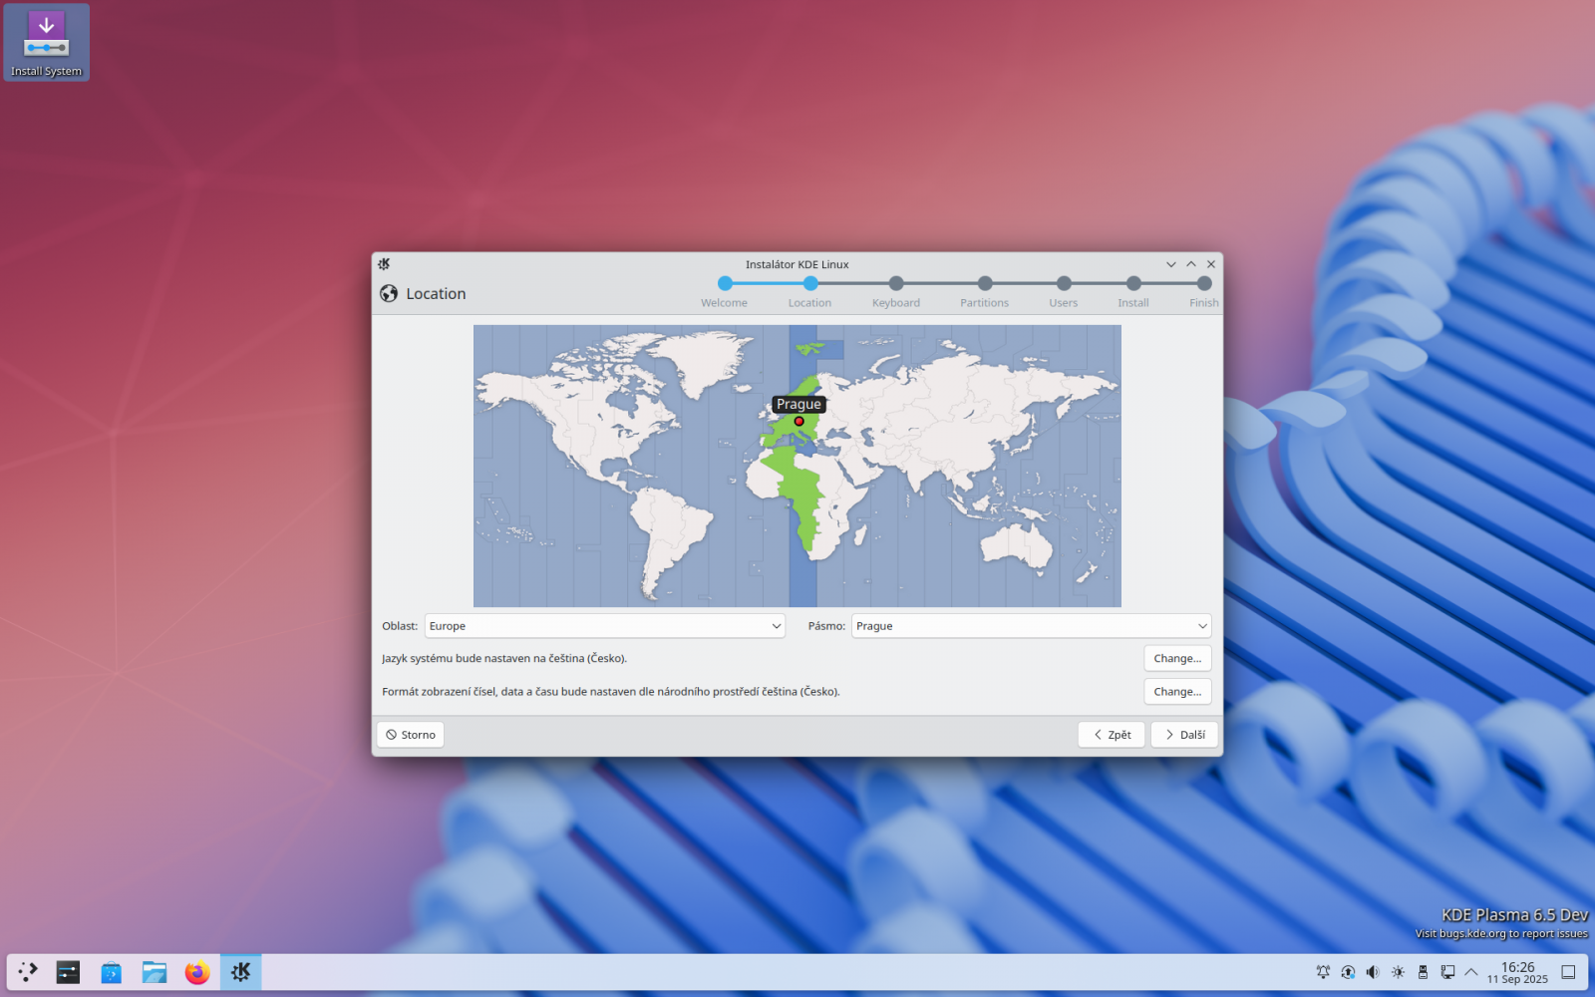Launch the Discover software store
Image resolution: width=1595 pixels, height=997 pixels.
tap(111, 971)
